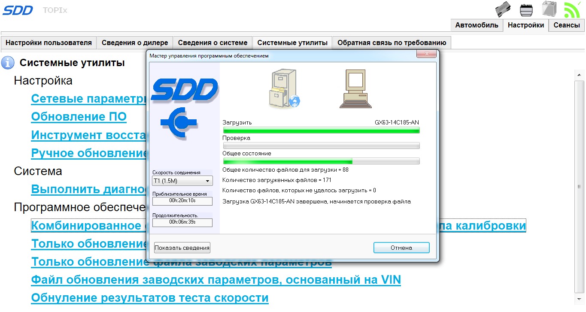Open Файл обновления заводских параметров VIN link
Viewport: 586px width, 312px height.
tap(216, 280)
